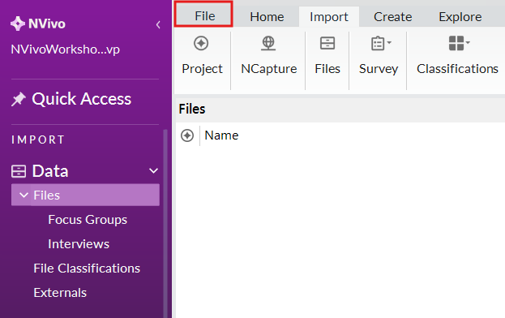
Task: Select the Data section label
Action: (50, 170)
